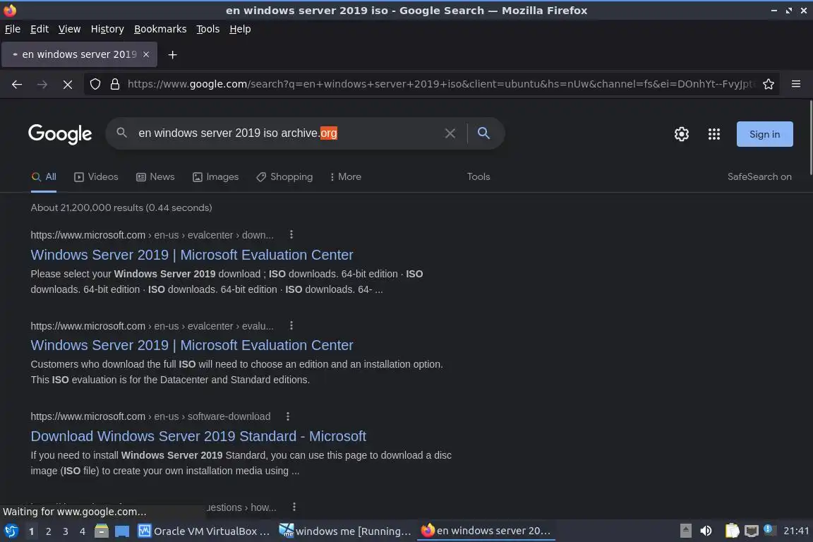813x542 pixels.
Task: Switch to workspace 2
Action: (x=48, y=531)
